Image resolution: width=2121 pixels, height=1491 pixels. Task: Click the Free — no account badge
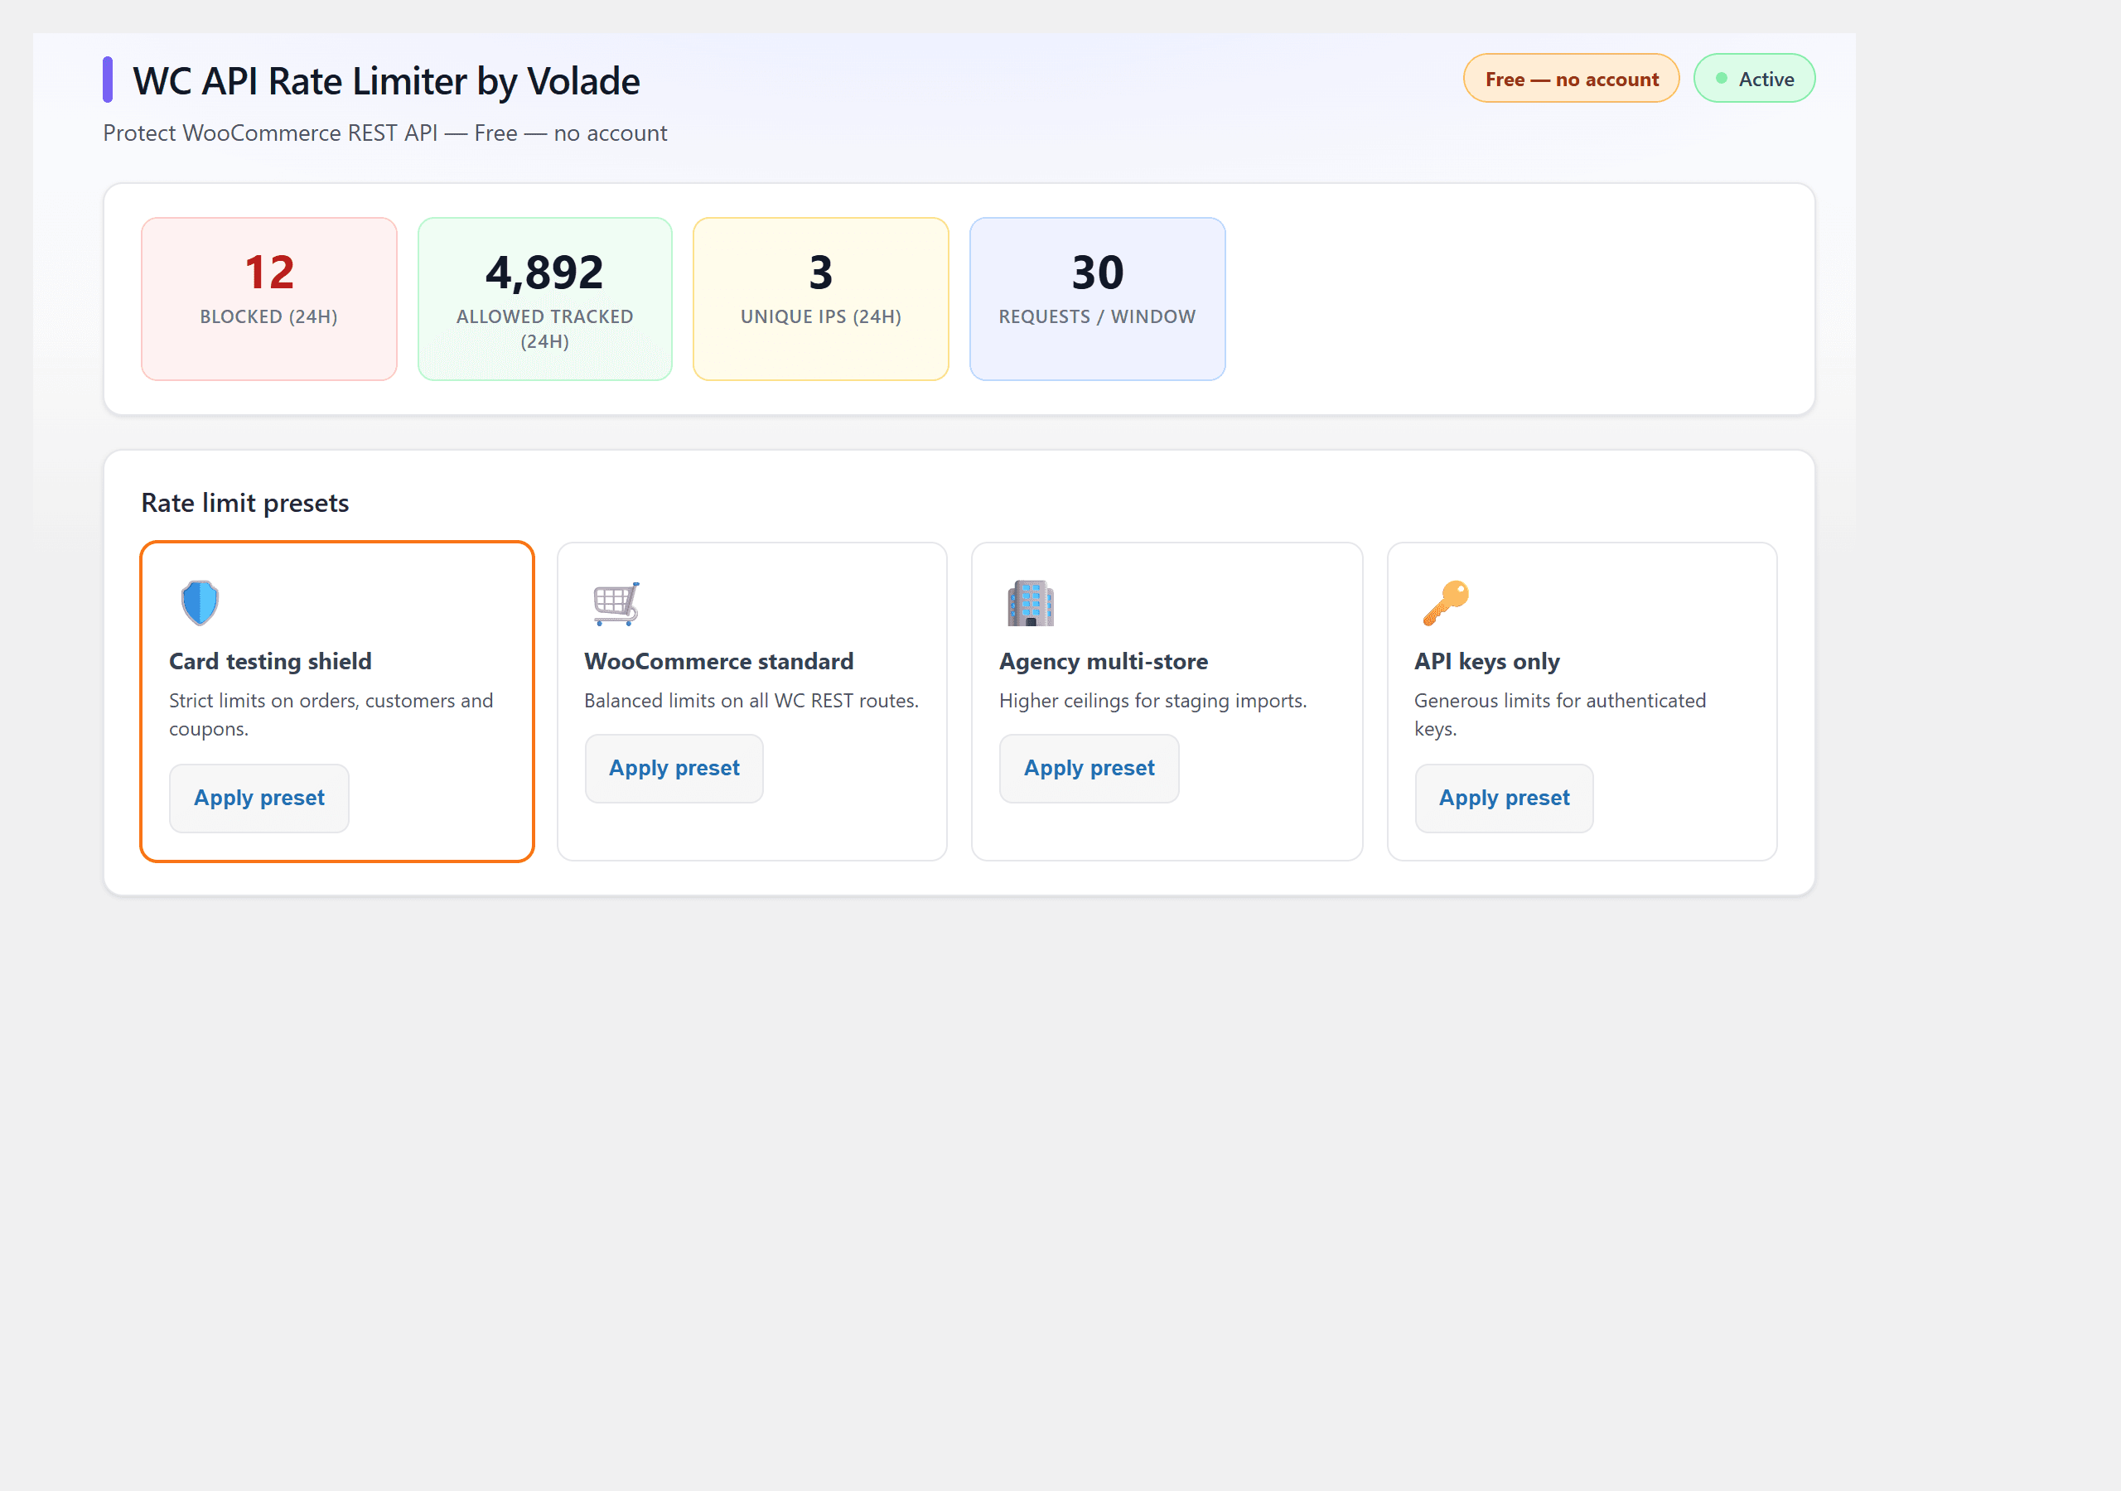pos(1572,79)
